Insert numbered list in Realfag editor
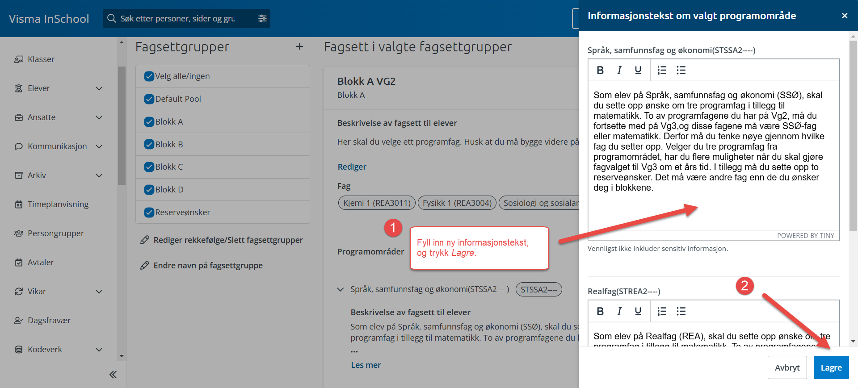The width and height of the screenshot is (858, 388). (662, 311)
